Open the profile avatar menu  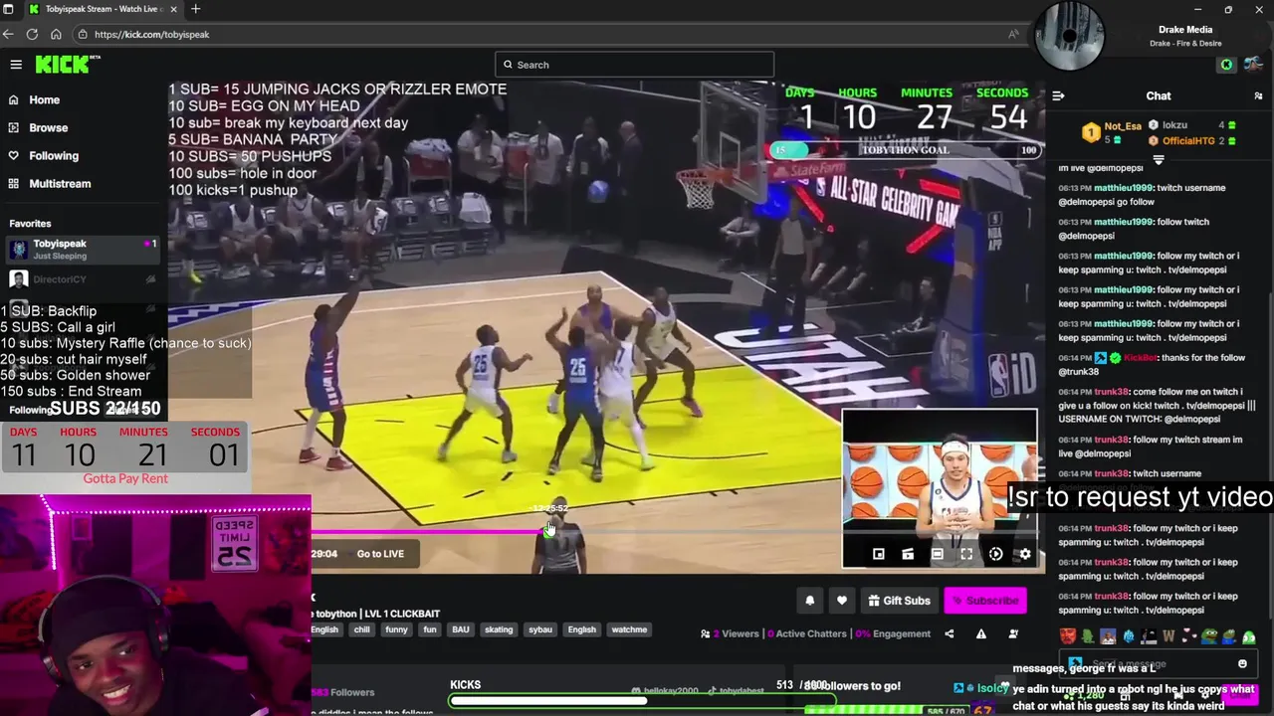pos(1253,65)
